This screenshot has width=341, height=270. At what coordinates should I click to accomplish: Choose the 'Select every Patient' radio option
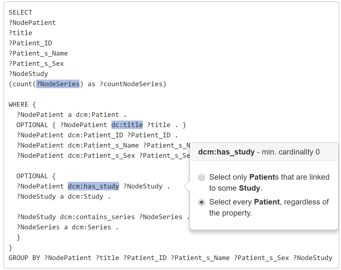(202, 202)
